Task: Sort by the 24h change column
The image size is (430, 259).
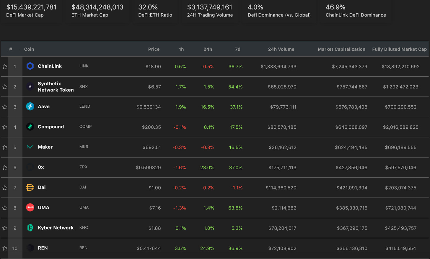Action: tap(208, 49)
